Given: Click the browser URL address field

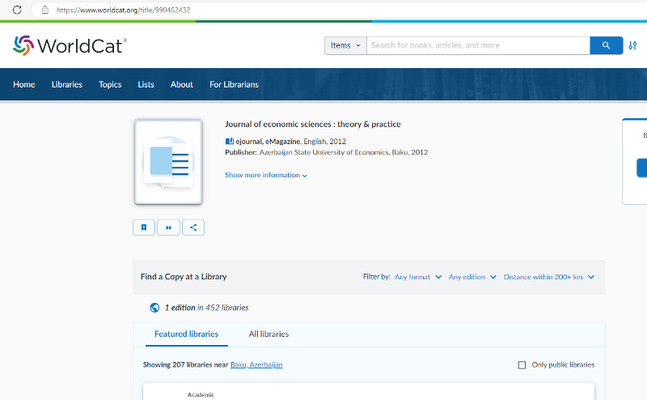Looking at the screenshot, I should tap(338, 10).
